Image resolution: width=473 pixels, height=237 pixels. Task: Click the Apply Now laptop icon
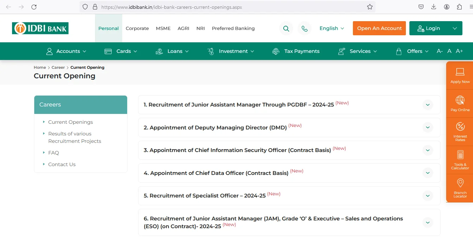click(460, 72)
